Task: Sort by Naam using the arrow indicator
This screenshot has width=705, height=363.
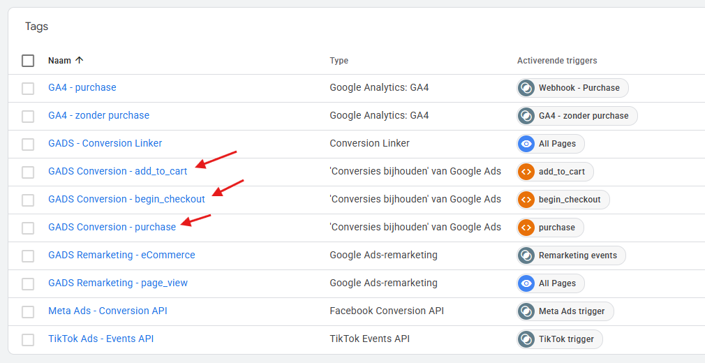Action: click(x=79, y=61)
